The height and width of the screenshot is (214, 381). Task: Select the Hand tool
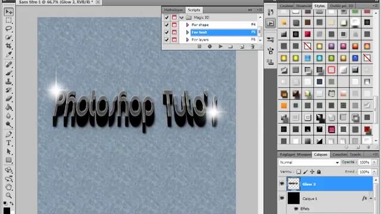9,187
